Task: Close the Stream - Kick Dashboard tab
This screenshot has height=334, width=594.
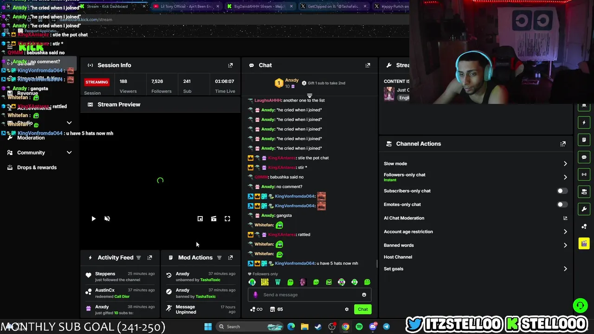Action: click(144, 6)
